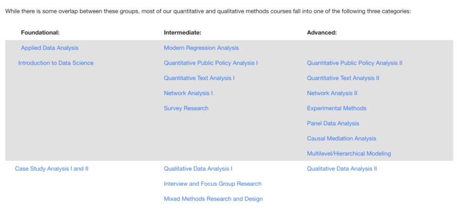This screenshot has height=211, width=457.
Task: Open Modern Regression Analysis course page
Action: 201,48
